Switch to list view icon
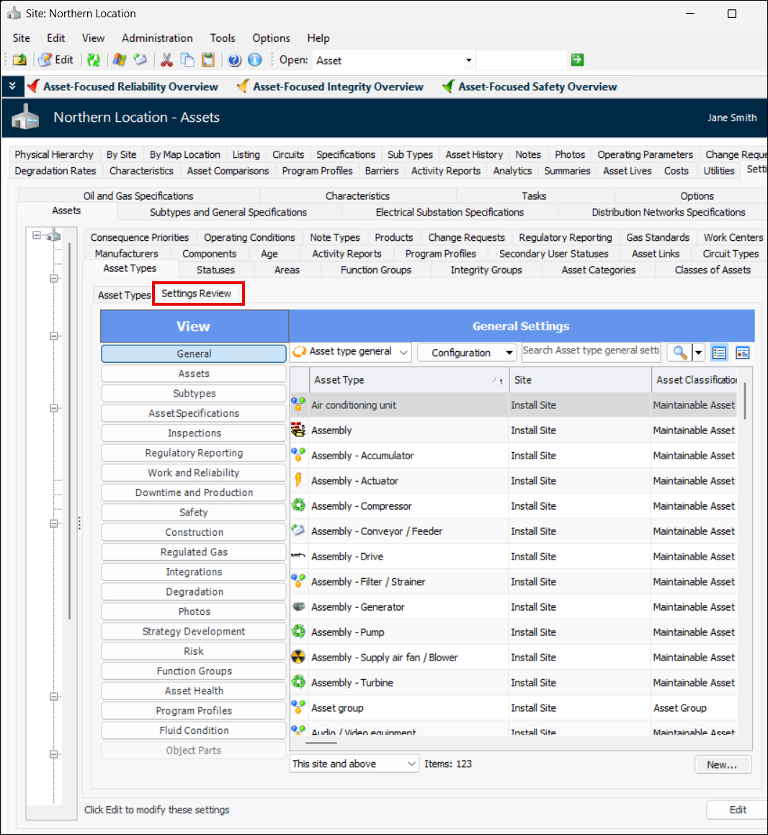 tap(719, 353)
